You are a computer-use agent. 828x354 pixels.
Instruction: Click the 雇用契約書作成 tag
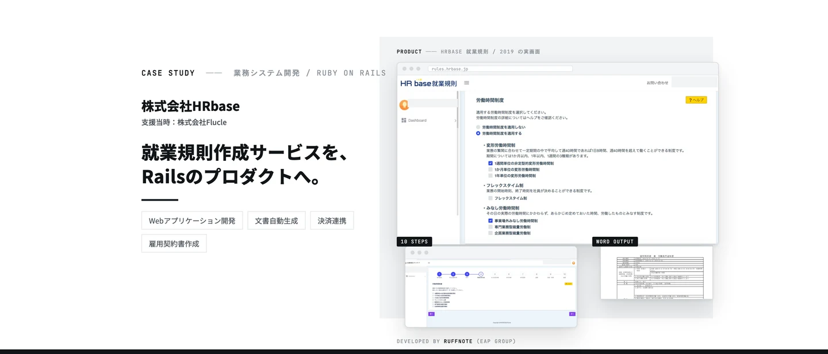coord(174,244)
